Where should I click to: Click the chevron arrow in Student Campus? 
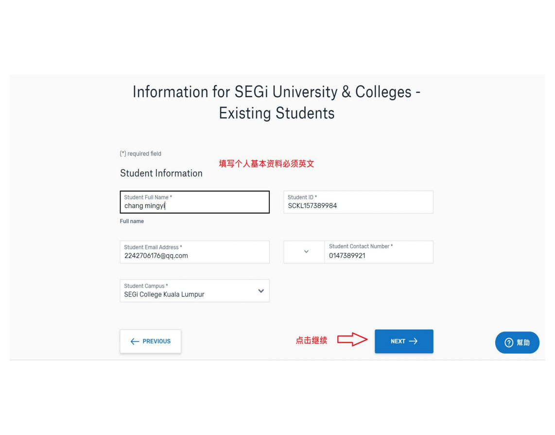[x=261, y=291]
